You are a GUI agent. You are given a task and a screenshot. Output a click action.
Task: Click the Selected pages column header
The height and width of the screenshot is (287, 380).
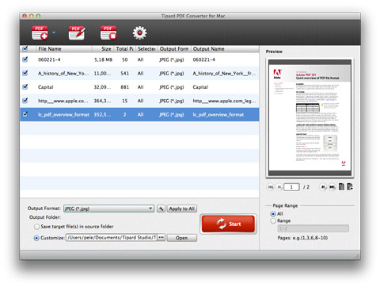coord(146,49)
